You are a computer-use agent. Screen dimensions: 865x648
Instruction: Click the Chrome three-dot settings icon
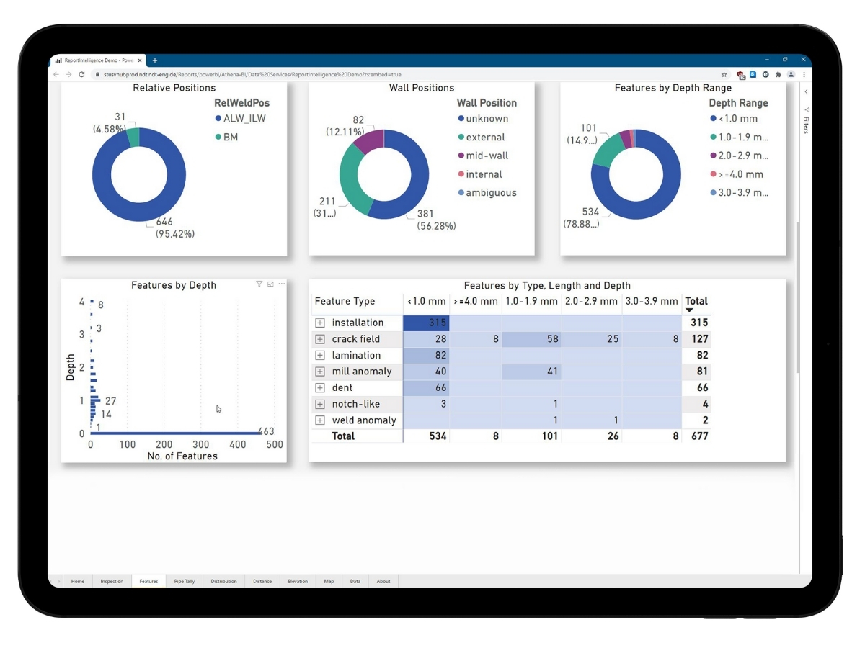click(x=804, y=74)
